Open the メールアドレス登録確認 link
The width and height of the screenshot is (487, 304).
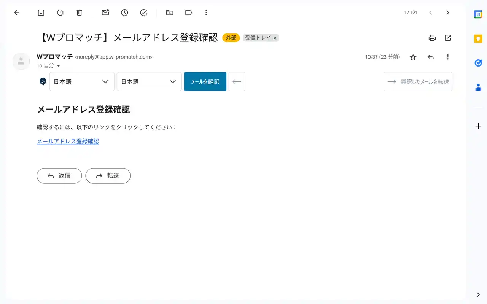tap(68, 141)
